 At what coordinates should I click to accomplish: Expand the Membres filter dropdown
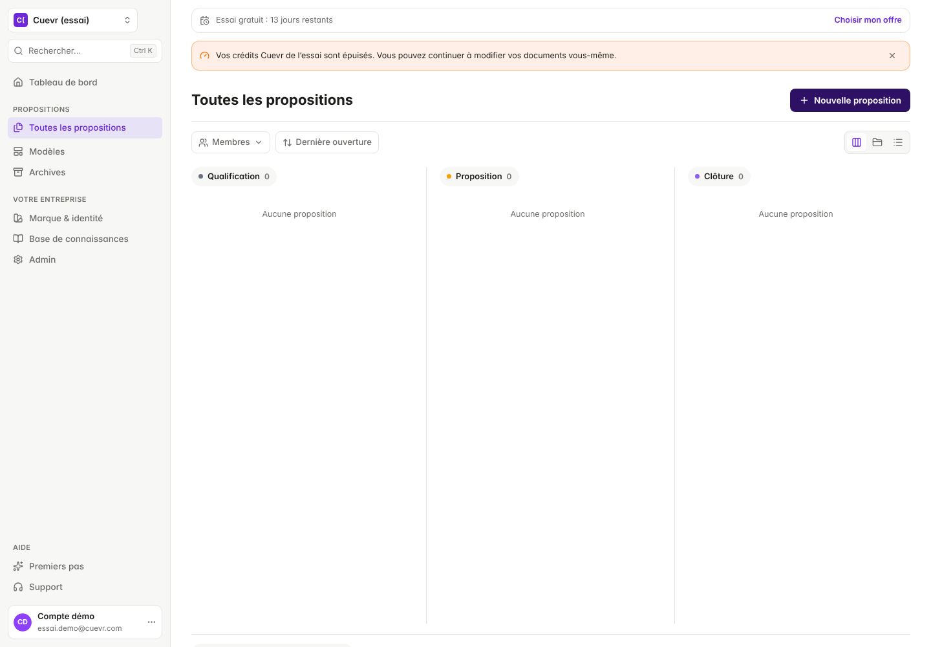pos(231,142)
